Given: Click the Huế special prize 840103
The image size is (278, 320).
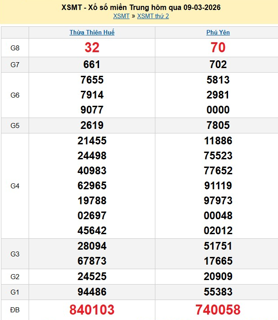Looking at the screenshot, I should click(92, 310).
